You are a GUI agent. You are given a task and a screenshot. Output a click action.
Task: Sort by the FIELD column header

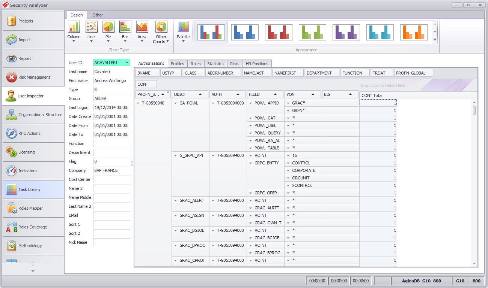pos(265,94)
